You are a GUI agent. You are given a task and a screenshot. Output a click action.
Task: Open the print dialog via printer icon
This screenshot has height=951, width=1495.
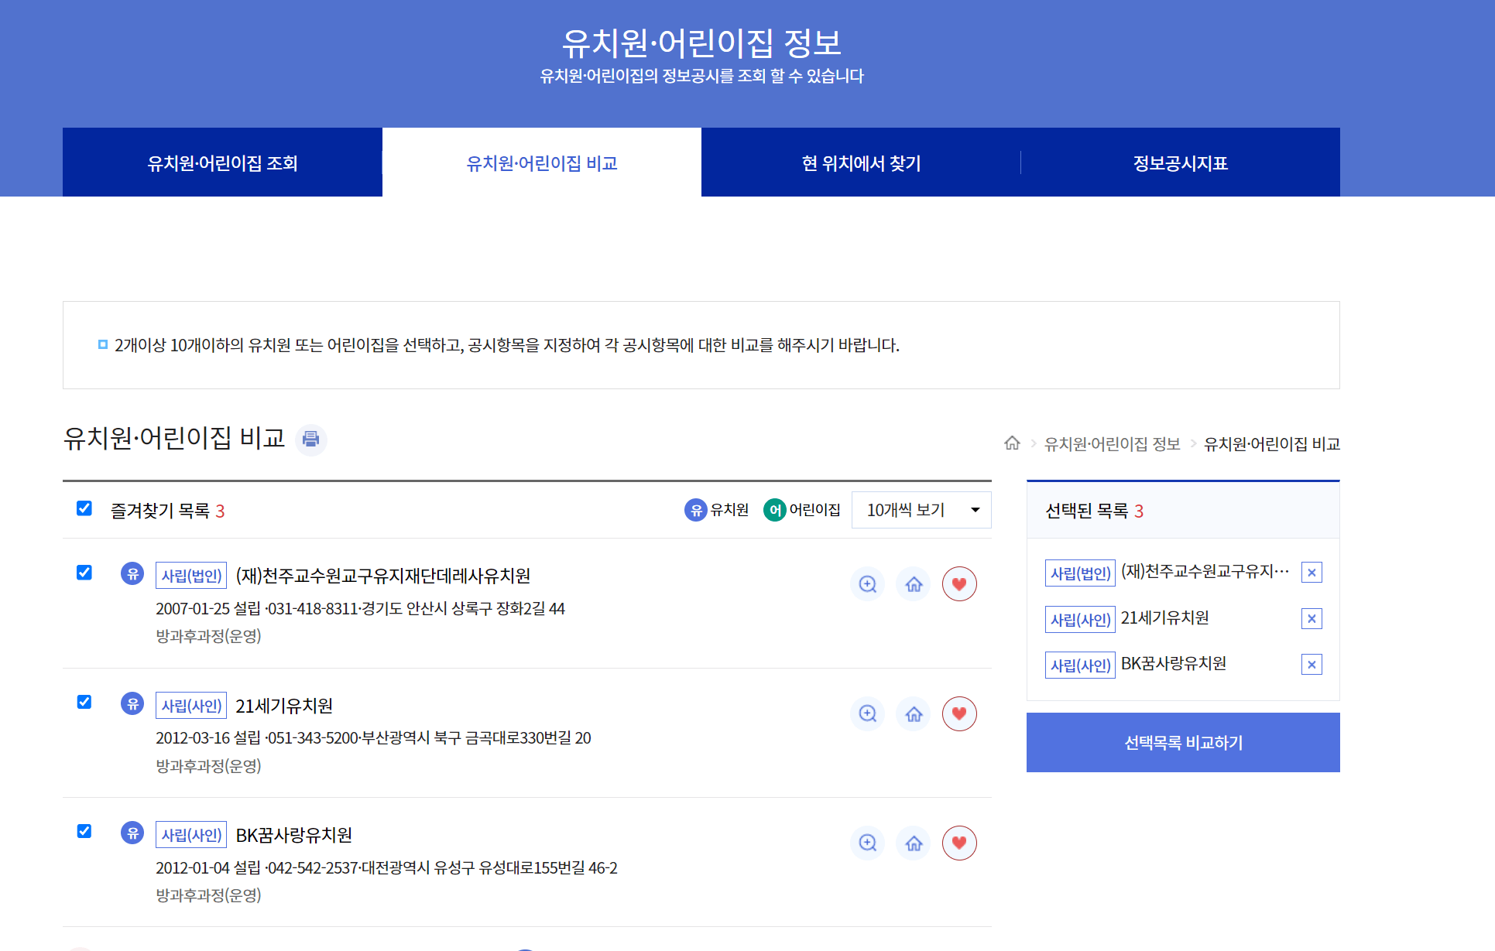coord(310,440)
